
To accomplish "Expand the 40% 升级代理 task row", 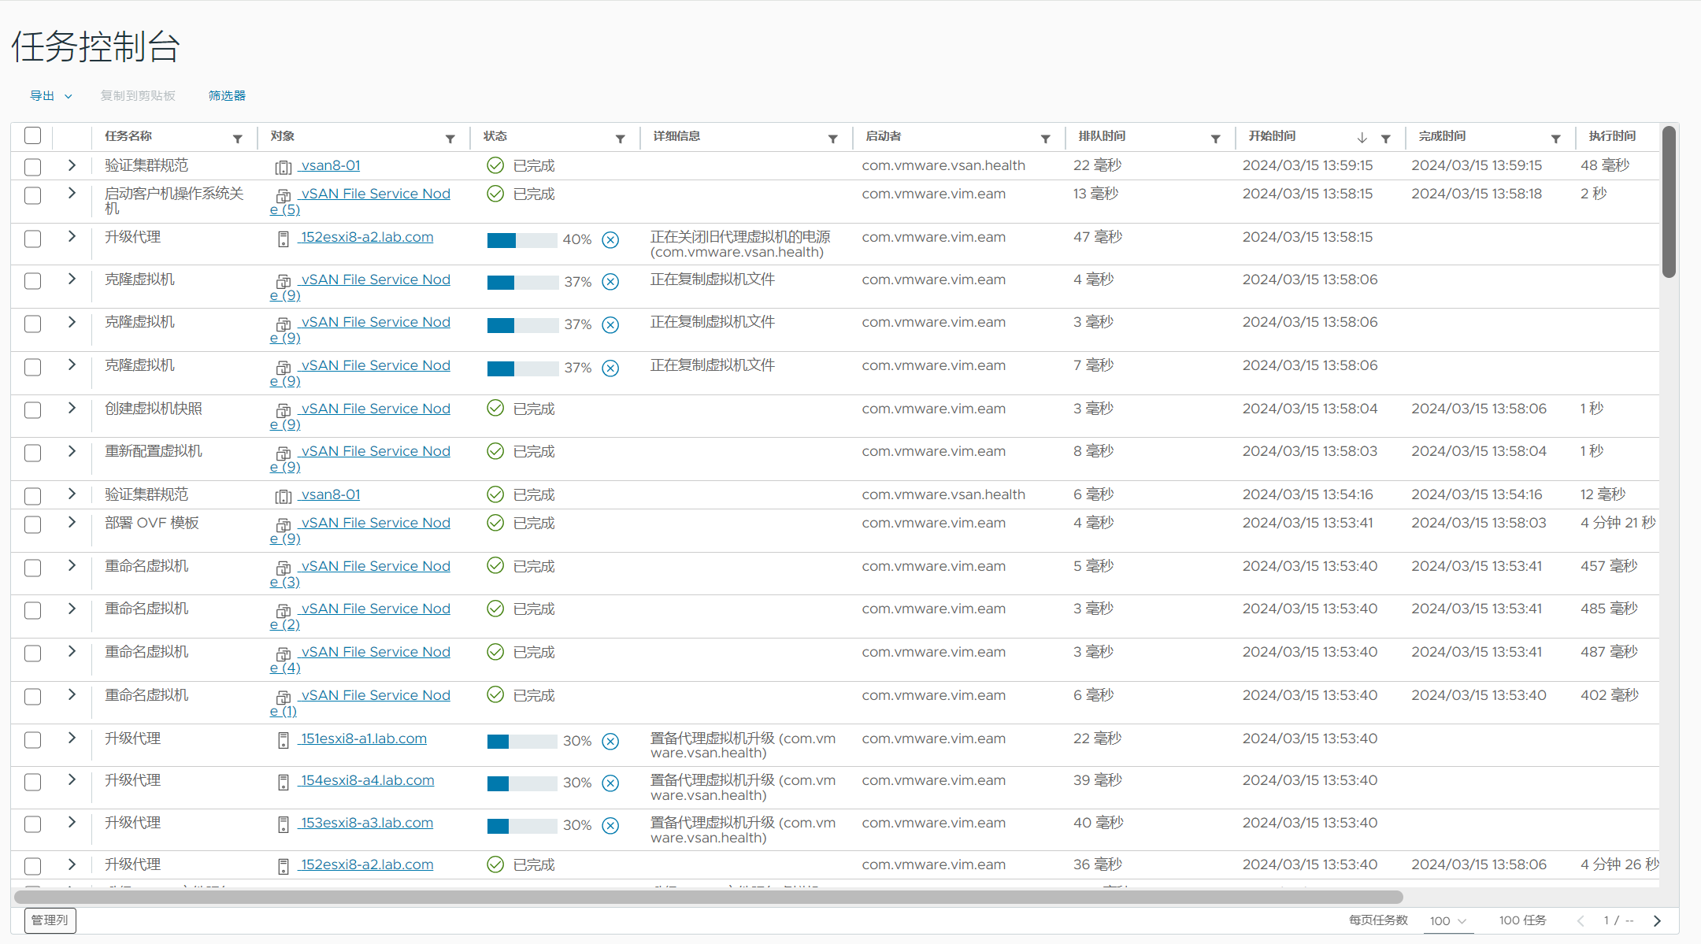I will pos(72,236).
